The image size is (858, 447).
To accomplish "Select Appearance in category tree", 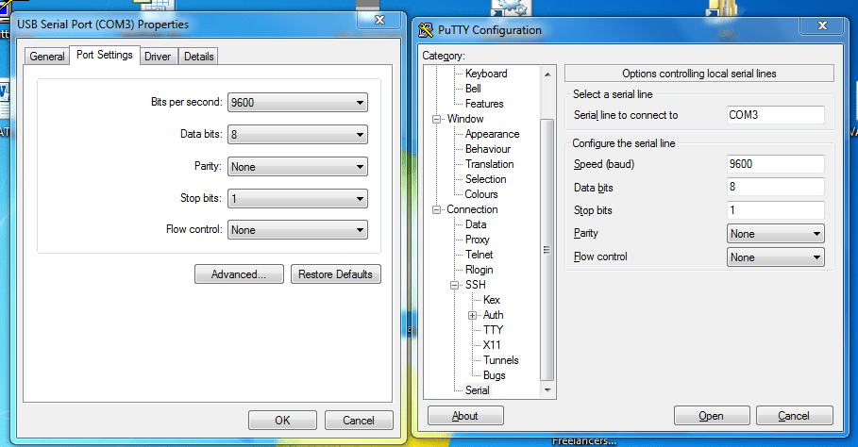I will pos(492,134).
